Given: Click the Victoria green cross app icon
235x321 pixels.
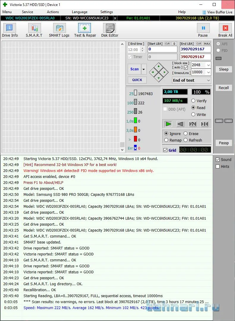Looking at the screenshot, I should click(x=5, y=4).
